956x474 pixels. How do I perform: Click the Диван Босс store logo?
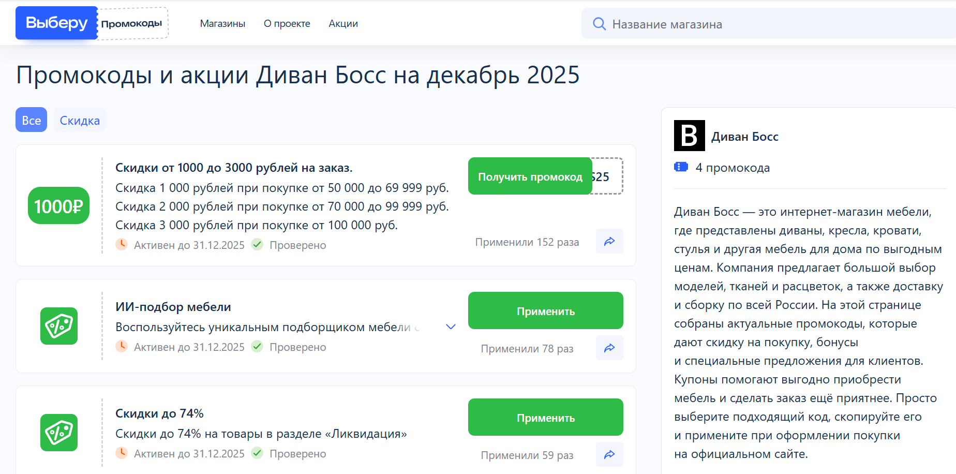coord(689,136)
